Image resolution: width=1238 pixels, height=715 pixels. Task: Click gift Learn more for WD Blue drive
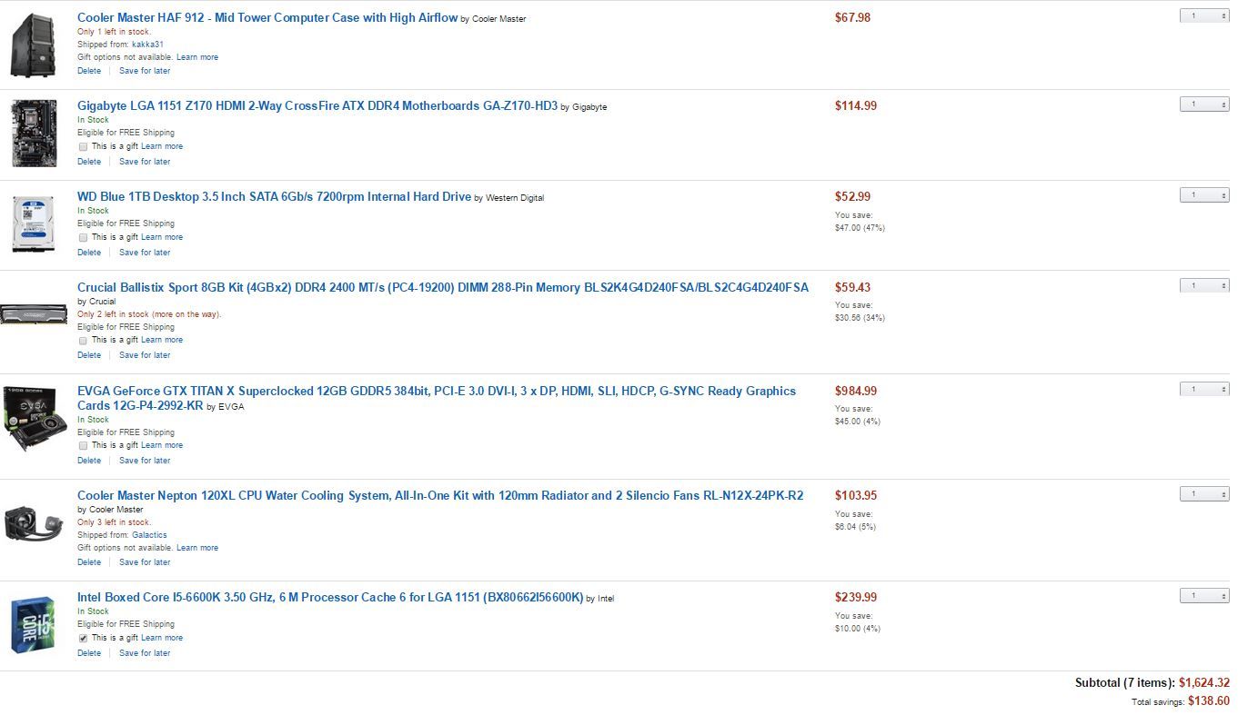tap(162, 237)
